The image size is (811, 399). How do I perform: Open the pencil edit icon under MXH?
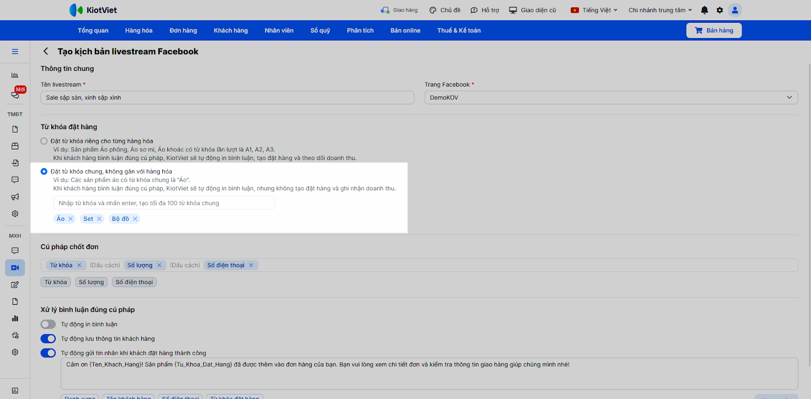coord(15,285)
